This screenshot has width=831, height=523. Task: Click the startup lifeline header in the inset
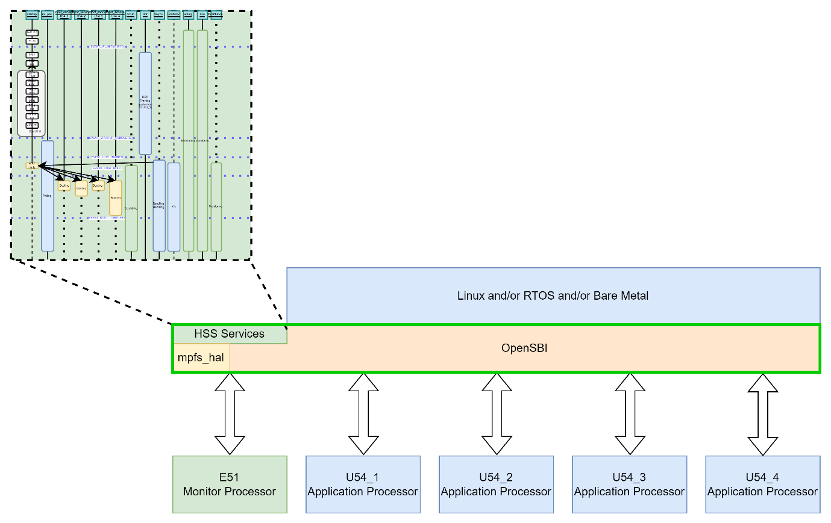(x=32, y=15)
